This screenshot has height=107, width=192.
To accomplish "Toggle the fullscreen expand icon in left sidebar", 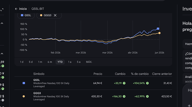I will pos(2,10).
